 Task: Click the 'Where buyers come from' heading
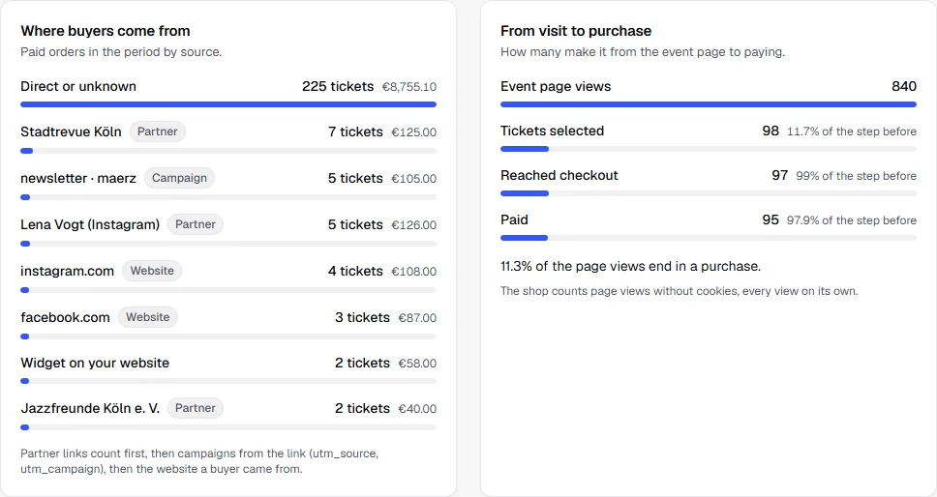coord(106,31)
